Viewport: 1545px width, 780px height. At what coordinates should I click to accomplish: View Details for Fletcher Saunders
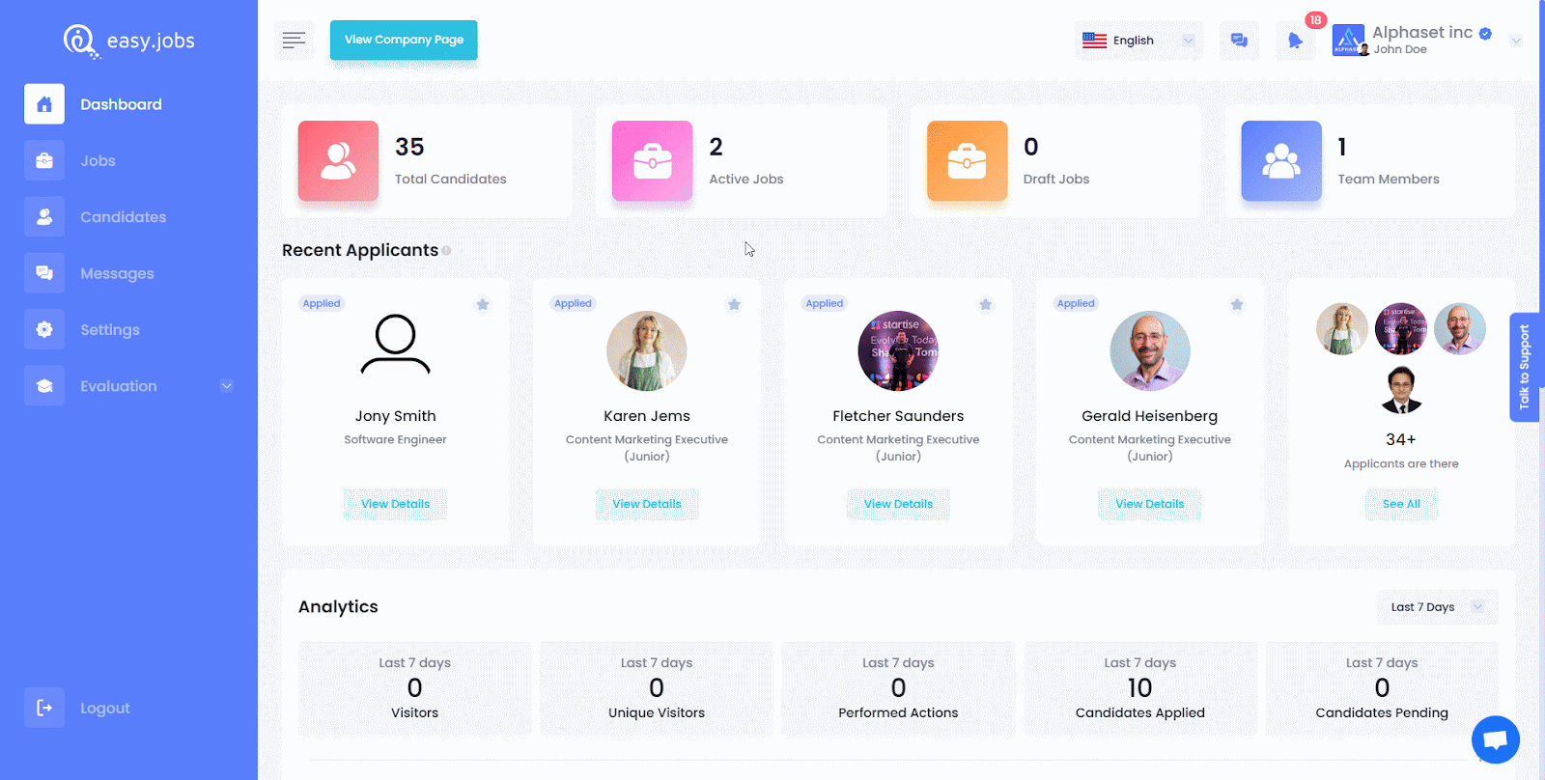click(898, 504)
